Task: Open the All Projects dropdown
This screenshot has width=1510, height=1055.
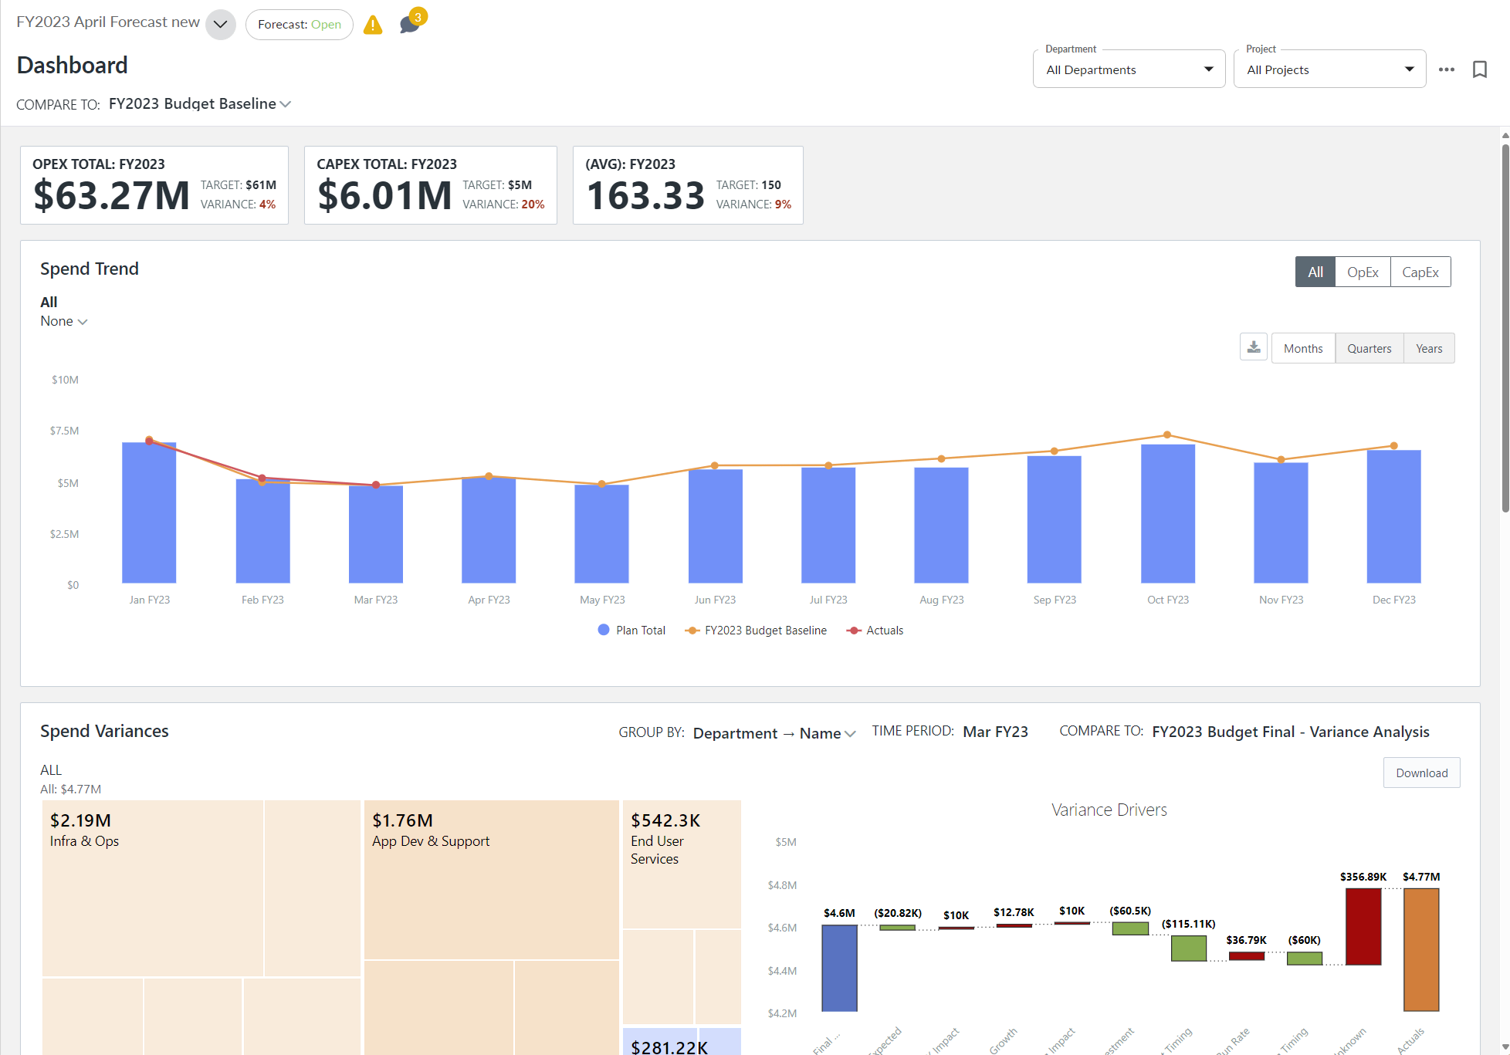Action: 1329,69
